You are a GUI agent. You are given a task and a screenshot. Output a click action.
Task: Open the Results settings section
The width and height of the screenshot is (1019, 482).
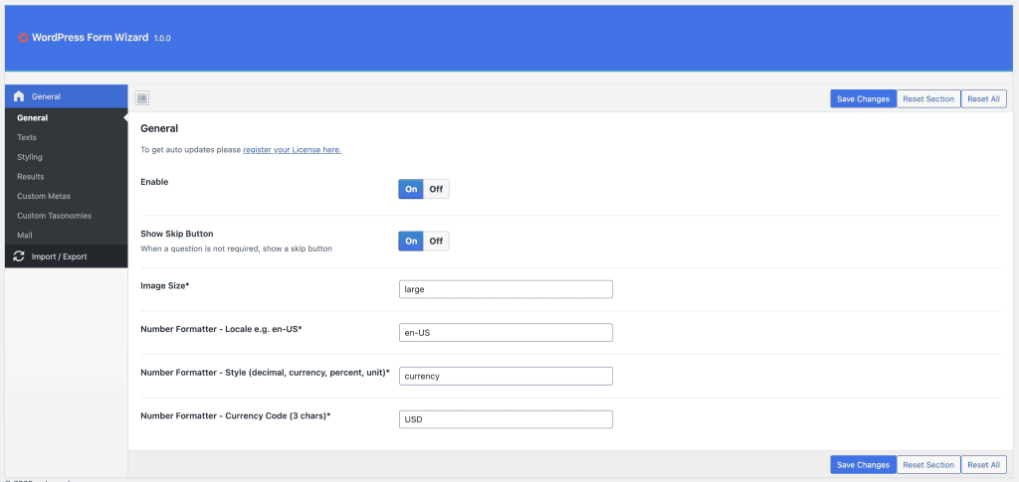point(67,177)
